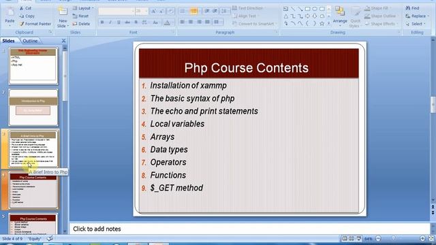Toggle strikethrough formatting
Viewport: 436px width, 245px height.
point(127,22)
